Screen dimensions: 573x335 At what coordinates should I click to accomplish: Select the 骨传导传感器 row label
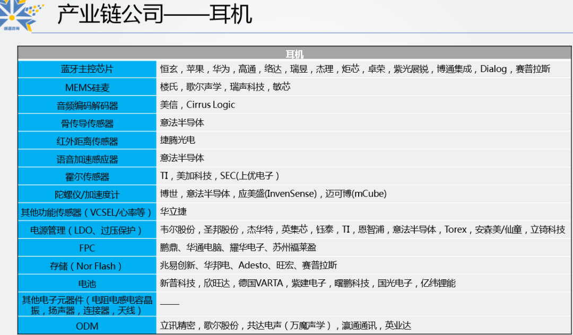(x=87, y=122)
